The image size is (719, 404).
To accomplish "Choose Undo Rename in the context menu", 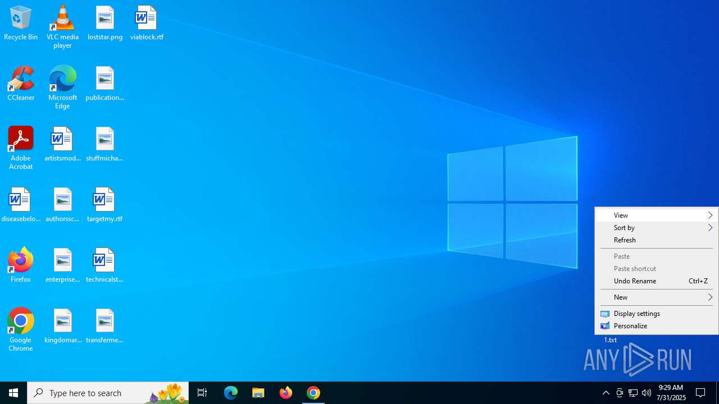I will coord(657,281).
